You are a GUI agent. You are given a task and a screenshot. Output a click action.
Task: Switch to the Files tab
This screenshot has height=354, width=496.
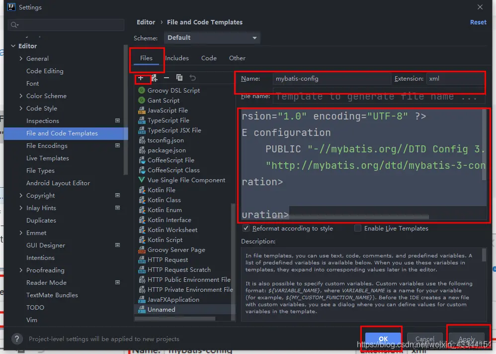coord(146,58)
